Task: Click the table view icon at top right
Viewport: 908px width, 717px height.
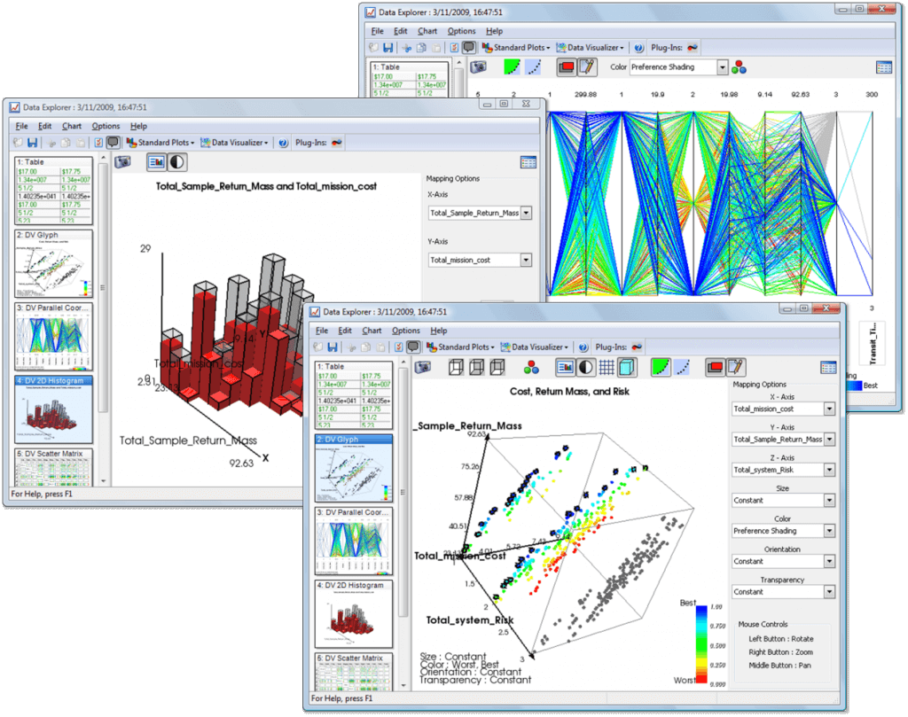Action: (827, 366)
